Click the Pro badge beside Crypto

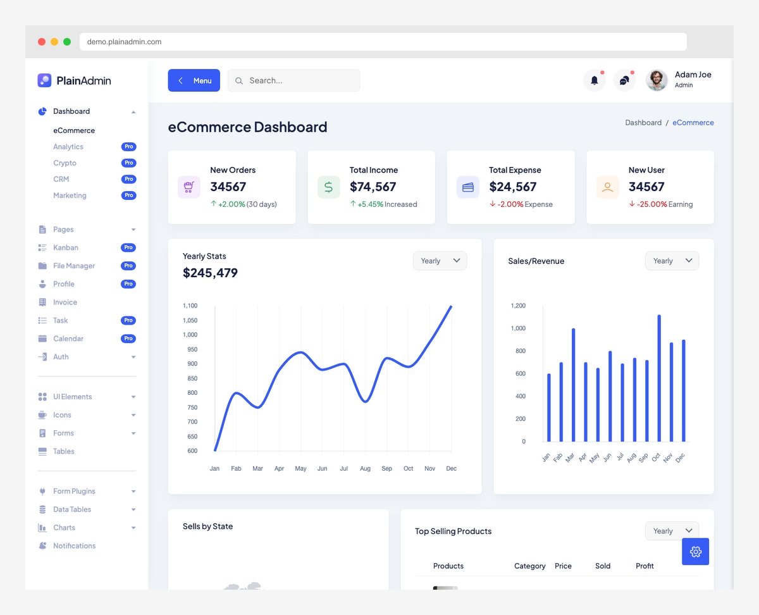[128, 163]
